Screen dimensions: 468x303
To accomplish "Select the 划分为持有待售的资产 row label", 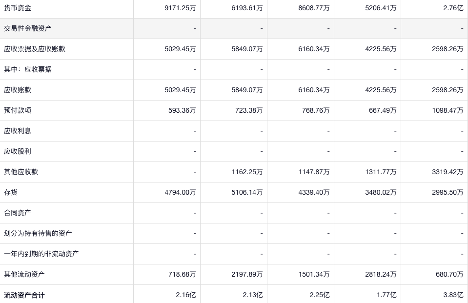I will pyautogui.click(x=38, y=233).
